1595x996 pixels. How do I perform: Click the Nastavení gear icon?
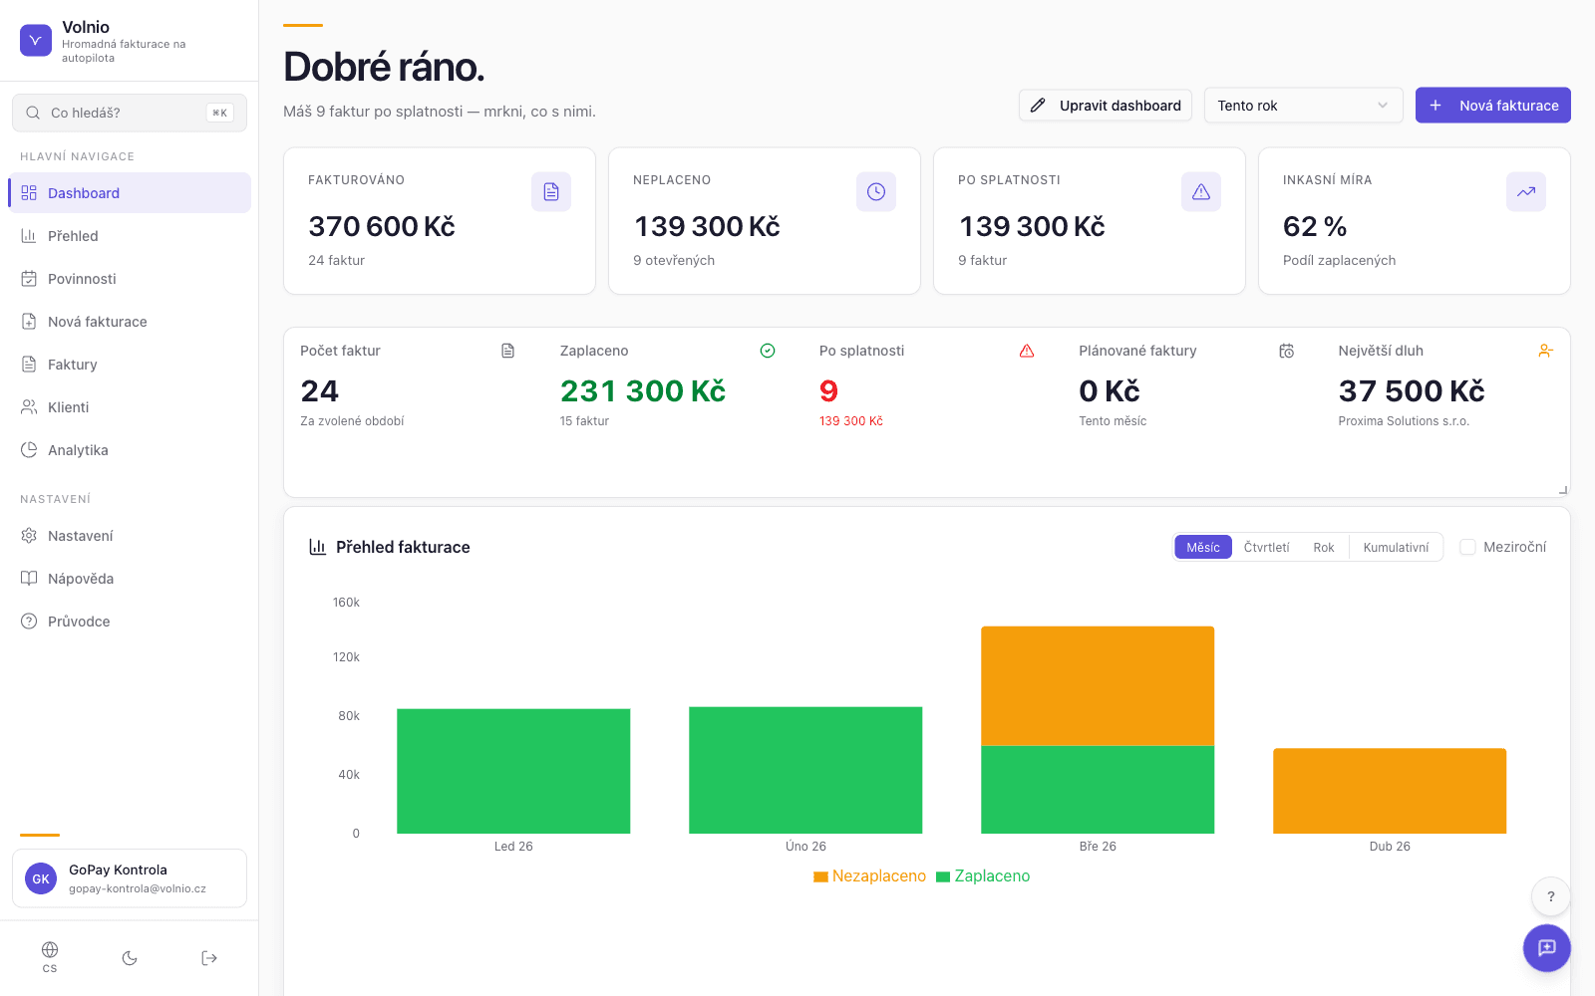(x=29, y=536)
